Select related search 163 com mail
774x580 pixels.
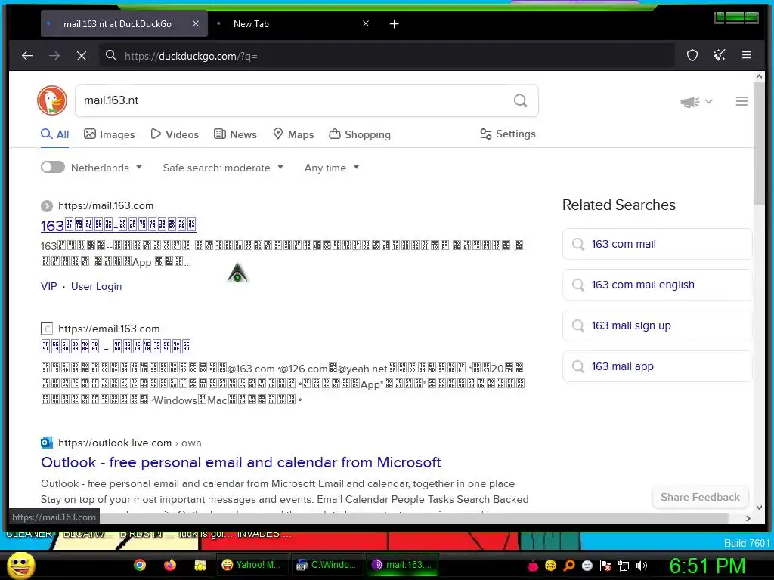(657, 244)
